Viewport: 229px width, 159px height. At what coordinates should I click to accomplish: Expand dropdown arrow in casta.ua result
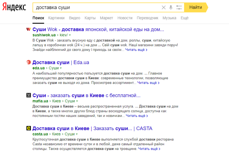click(x=77, y=134)
